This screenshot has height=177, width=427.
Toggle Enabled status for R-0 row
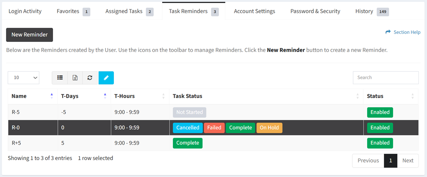pos(380,127)
